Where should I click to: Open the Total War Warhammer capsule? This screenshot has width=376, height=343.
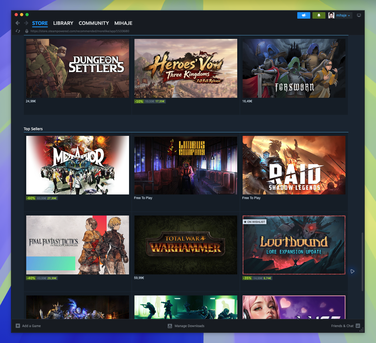click(186, 245)
